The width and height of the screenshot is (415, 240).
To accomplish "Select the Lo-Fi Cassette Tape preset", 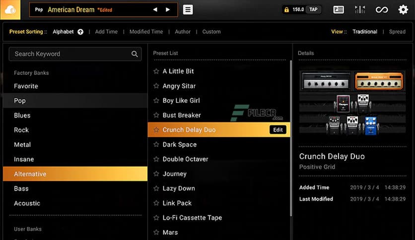I will coord(219,218).
